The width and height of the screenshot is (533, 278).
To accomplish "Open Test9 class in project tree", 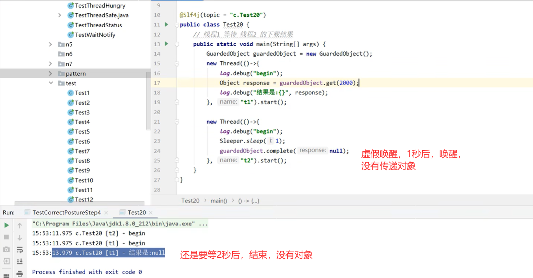I will point(82,170).
